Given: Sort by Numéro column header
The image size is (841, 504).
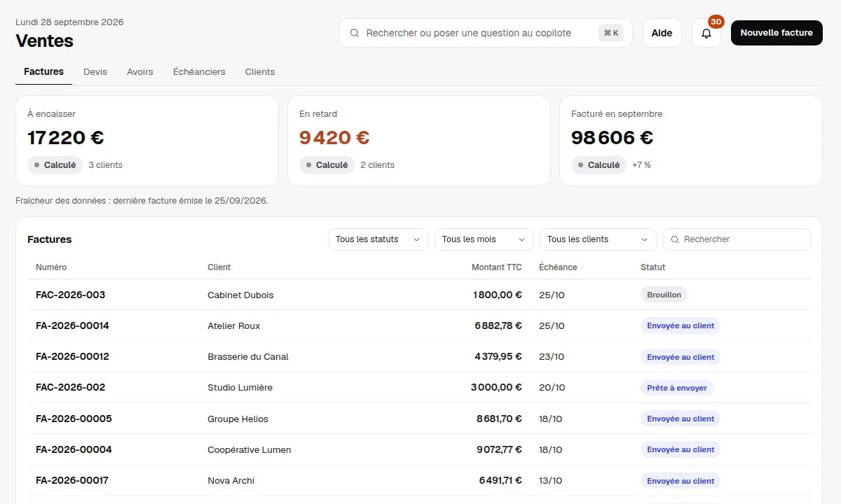Looking at the screenshot, I should click(51, 267).
